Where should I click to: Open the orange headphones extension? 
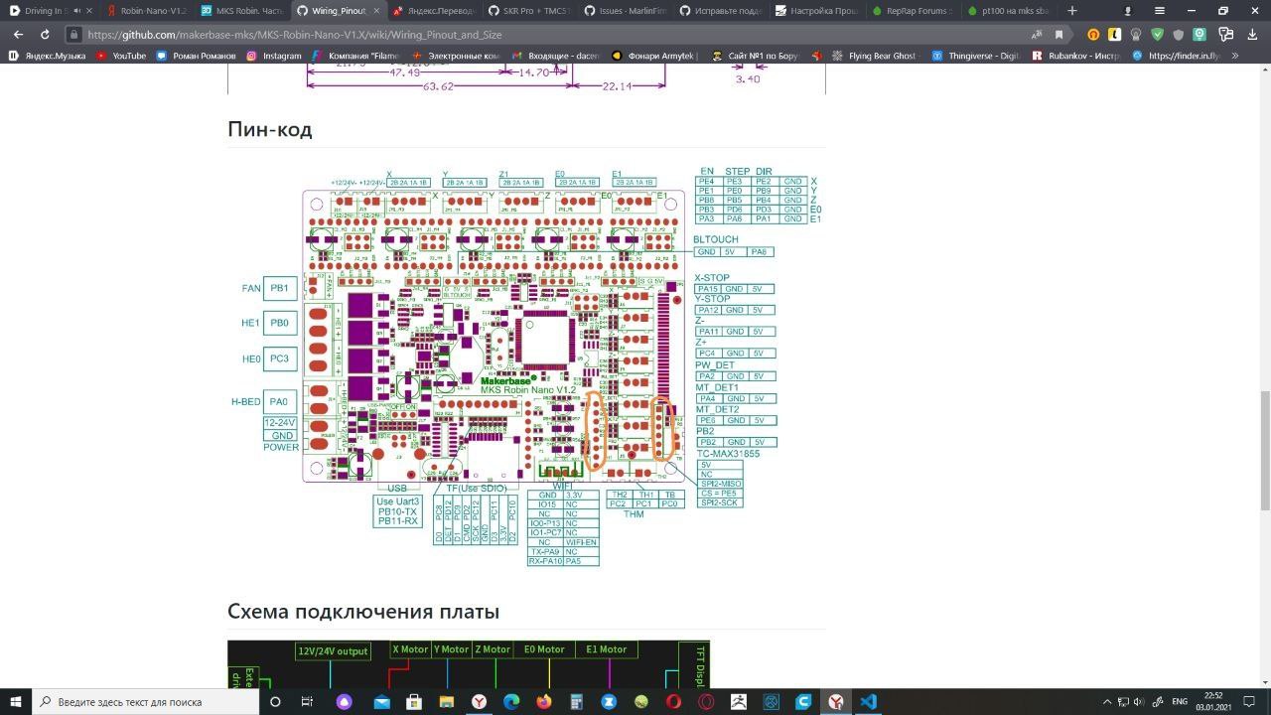[x=1094, y=34]
